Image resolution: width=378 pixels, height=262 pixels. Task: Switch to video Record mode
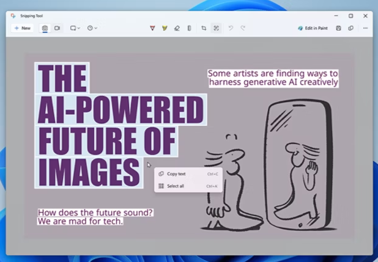(x=57, y=28)
